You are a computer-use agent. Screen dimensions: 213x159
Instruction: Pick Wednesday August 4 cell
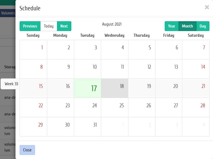pos(115,50)
